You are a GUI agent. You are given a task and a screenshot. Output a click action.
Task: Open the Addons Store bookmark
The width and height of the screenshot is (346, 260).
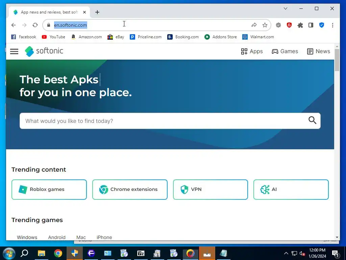click(220, 37)
